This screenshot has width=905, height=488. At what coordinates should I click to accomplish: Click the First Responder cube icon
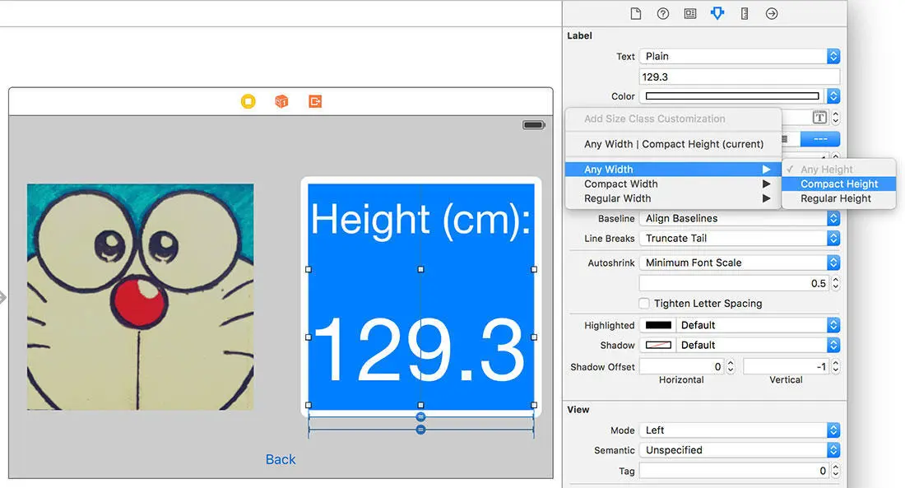click(281, 102)
